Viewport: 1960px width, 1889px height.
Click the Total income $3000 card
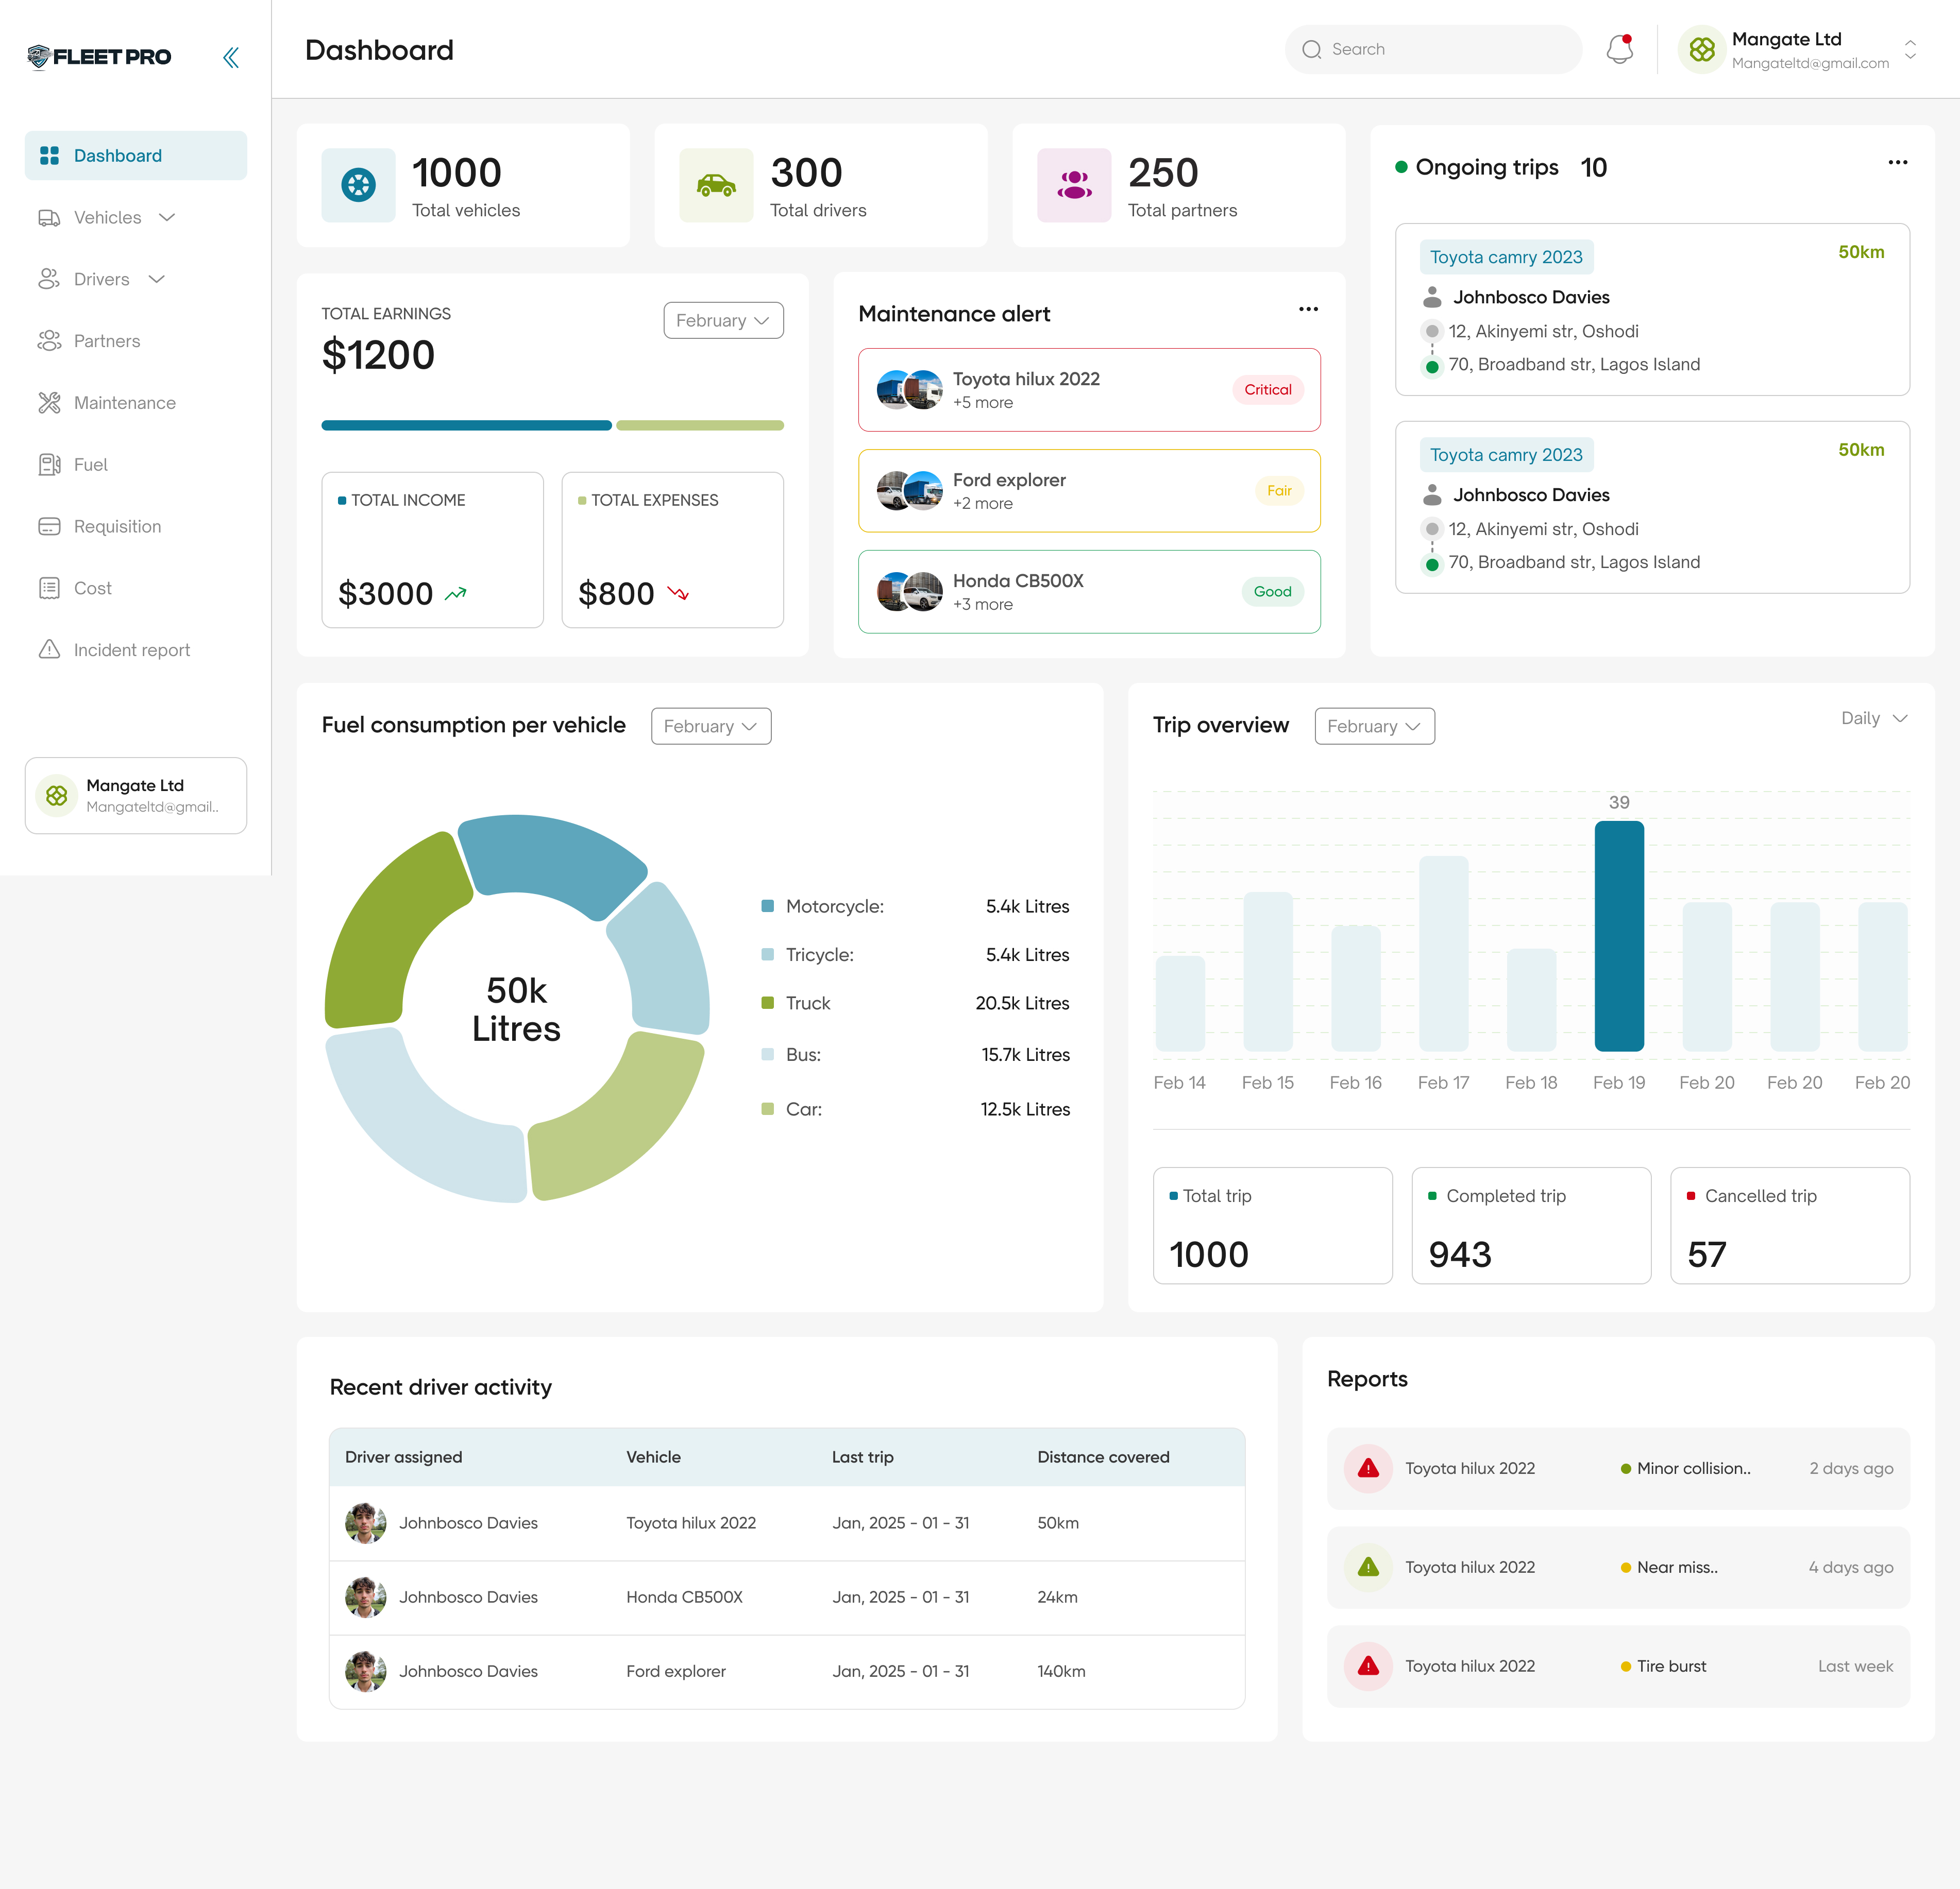pos(433,549)
